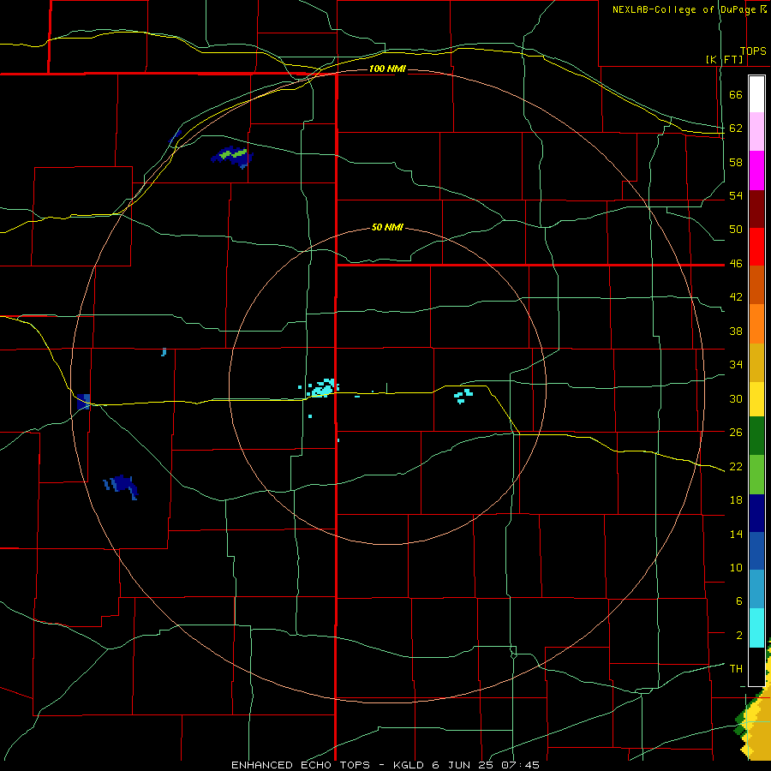Click the 30 legend value

pyautogui.click(x=736, y=398)
